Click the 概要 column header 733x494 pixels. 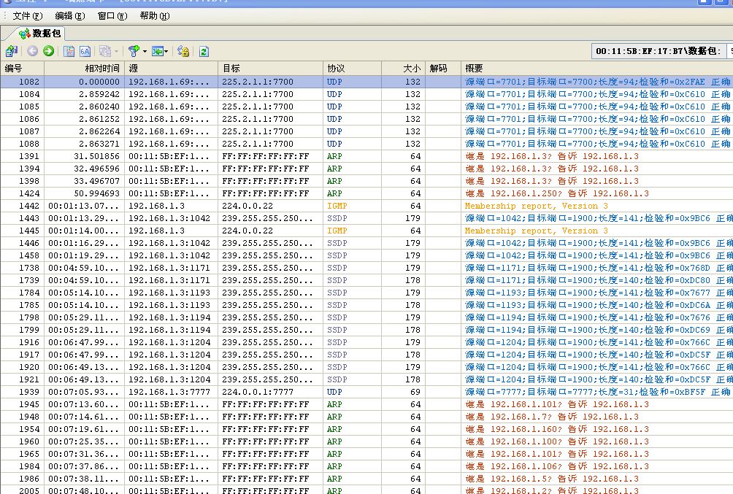click(595, 68)
